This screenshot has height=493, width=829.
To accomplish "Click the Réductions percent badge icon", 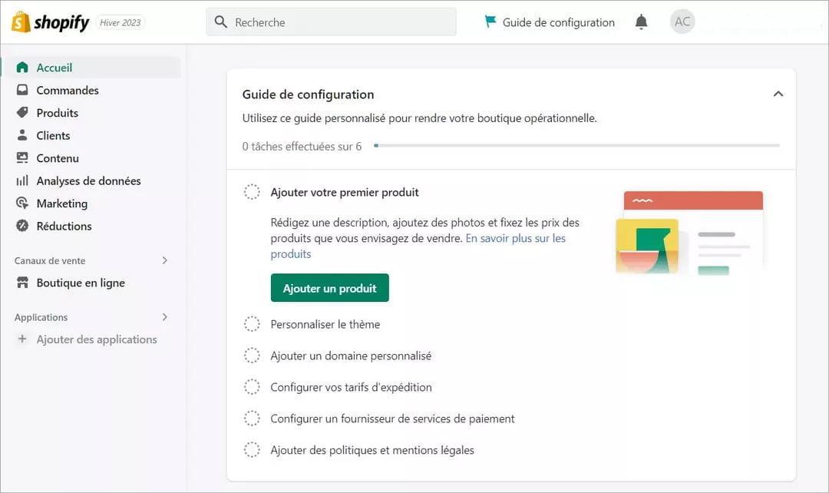I will click(22, 226).
